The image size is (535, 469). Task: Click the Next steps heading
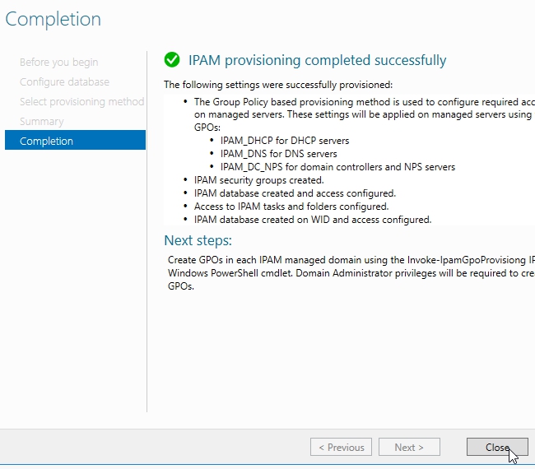point(198,240)
